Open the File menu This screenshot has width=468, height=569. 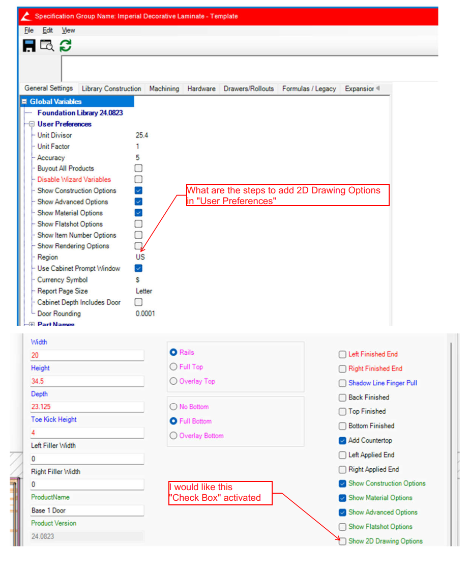[x=28, y=31]
